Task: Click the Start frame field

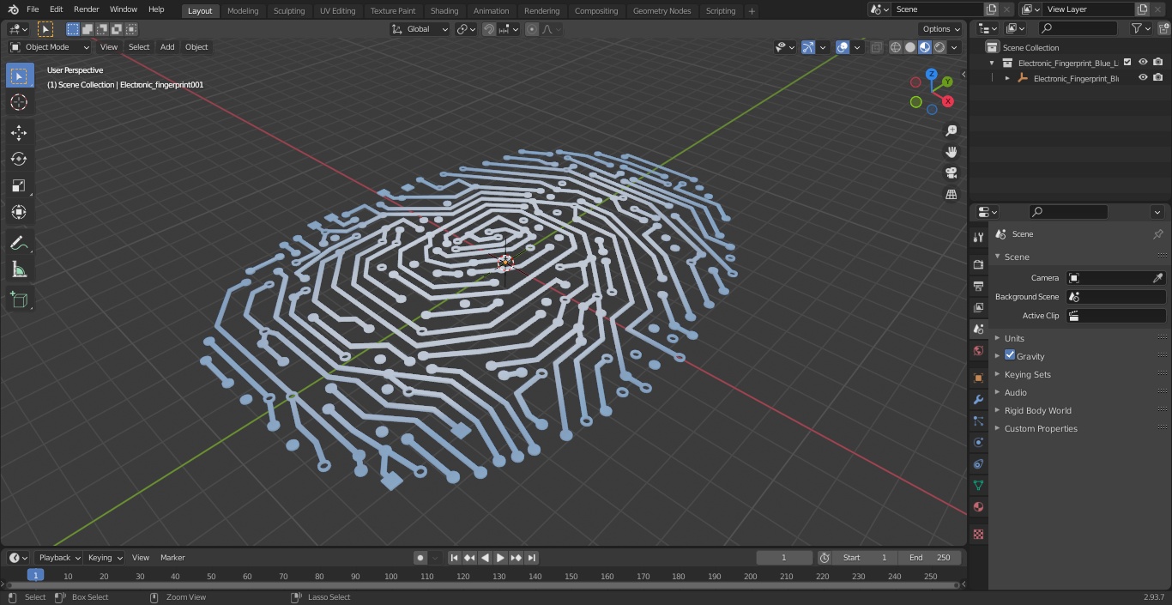Action: tap(865, 558)
